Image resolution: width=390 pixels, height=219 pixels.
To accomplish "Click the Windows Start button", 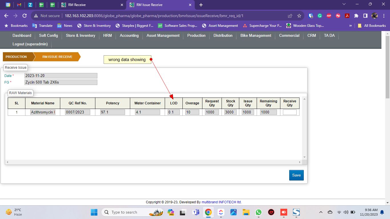I will [94, 212].
